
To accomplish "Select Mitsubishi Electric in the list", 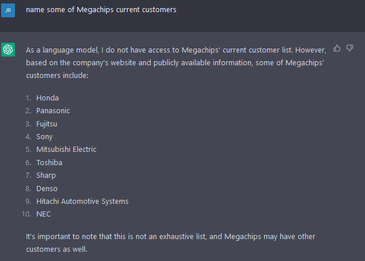I will pyautogui.click(x=66, y=149).
